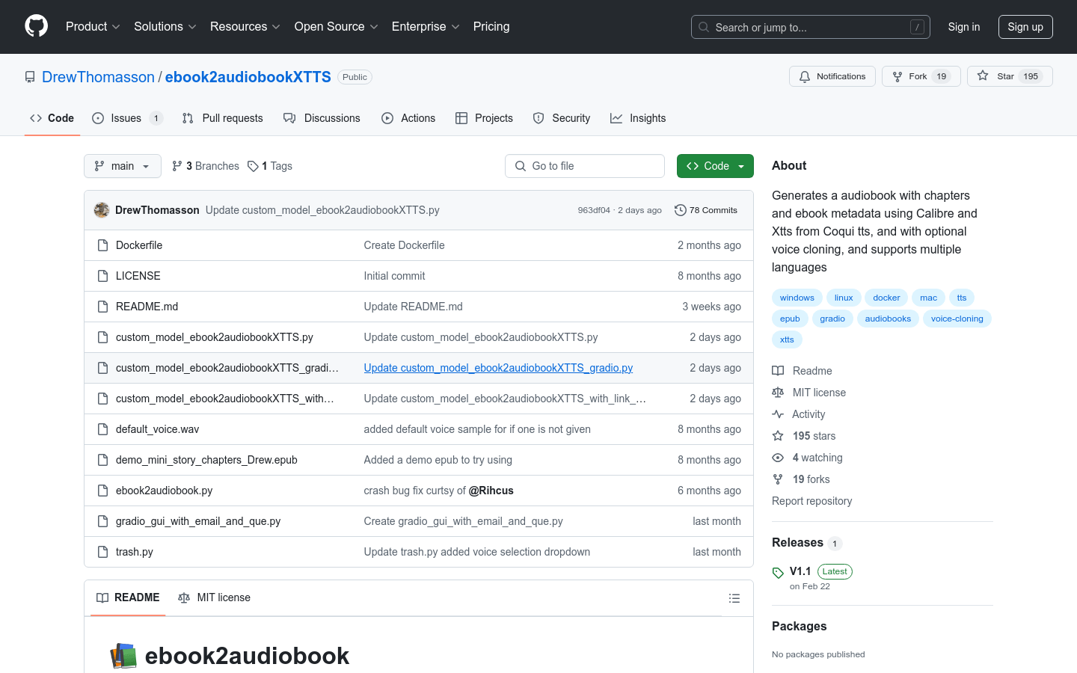
Task: Click the docker topic tag
Action: click(x=886, y=298)
